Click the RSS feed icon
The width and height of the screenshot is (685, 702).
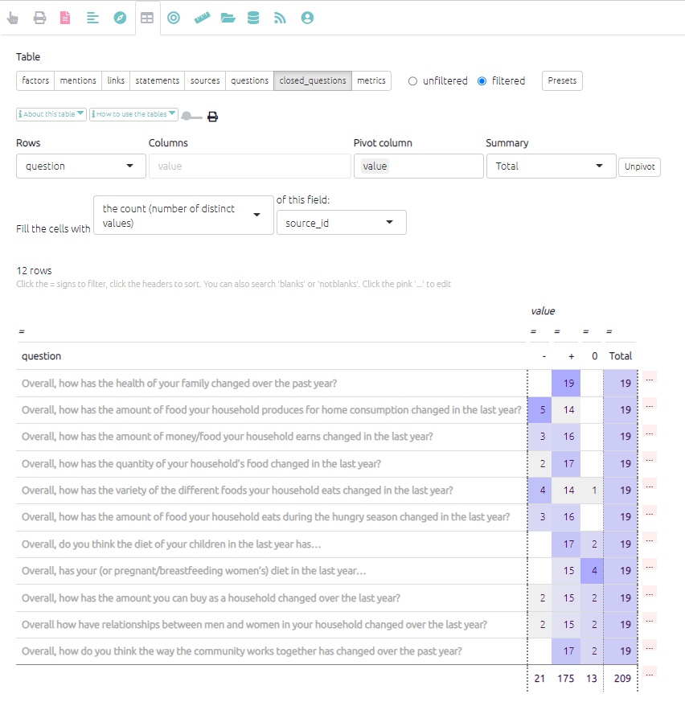280,18
